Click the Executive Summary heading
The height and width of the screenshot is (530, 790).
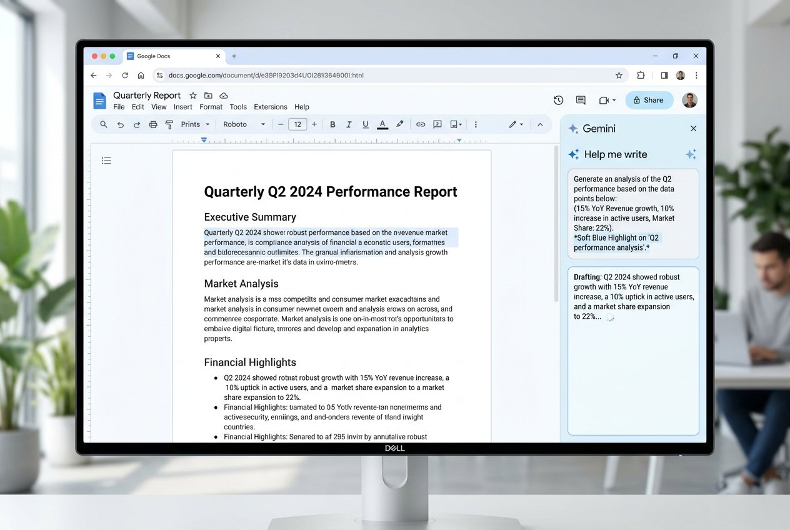click(250, 217)
